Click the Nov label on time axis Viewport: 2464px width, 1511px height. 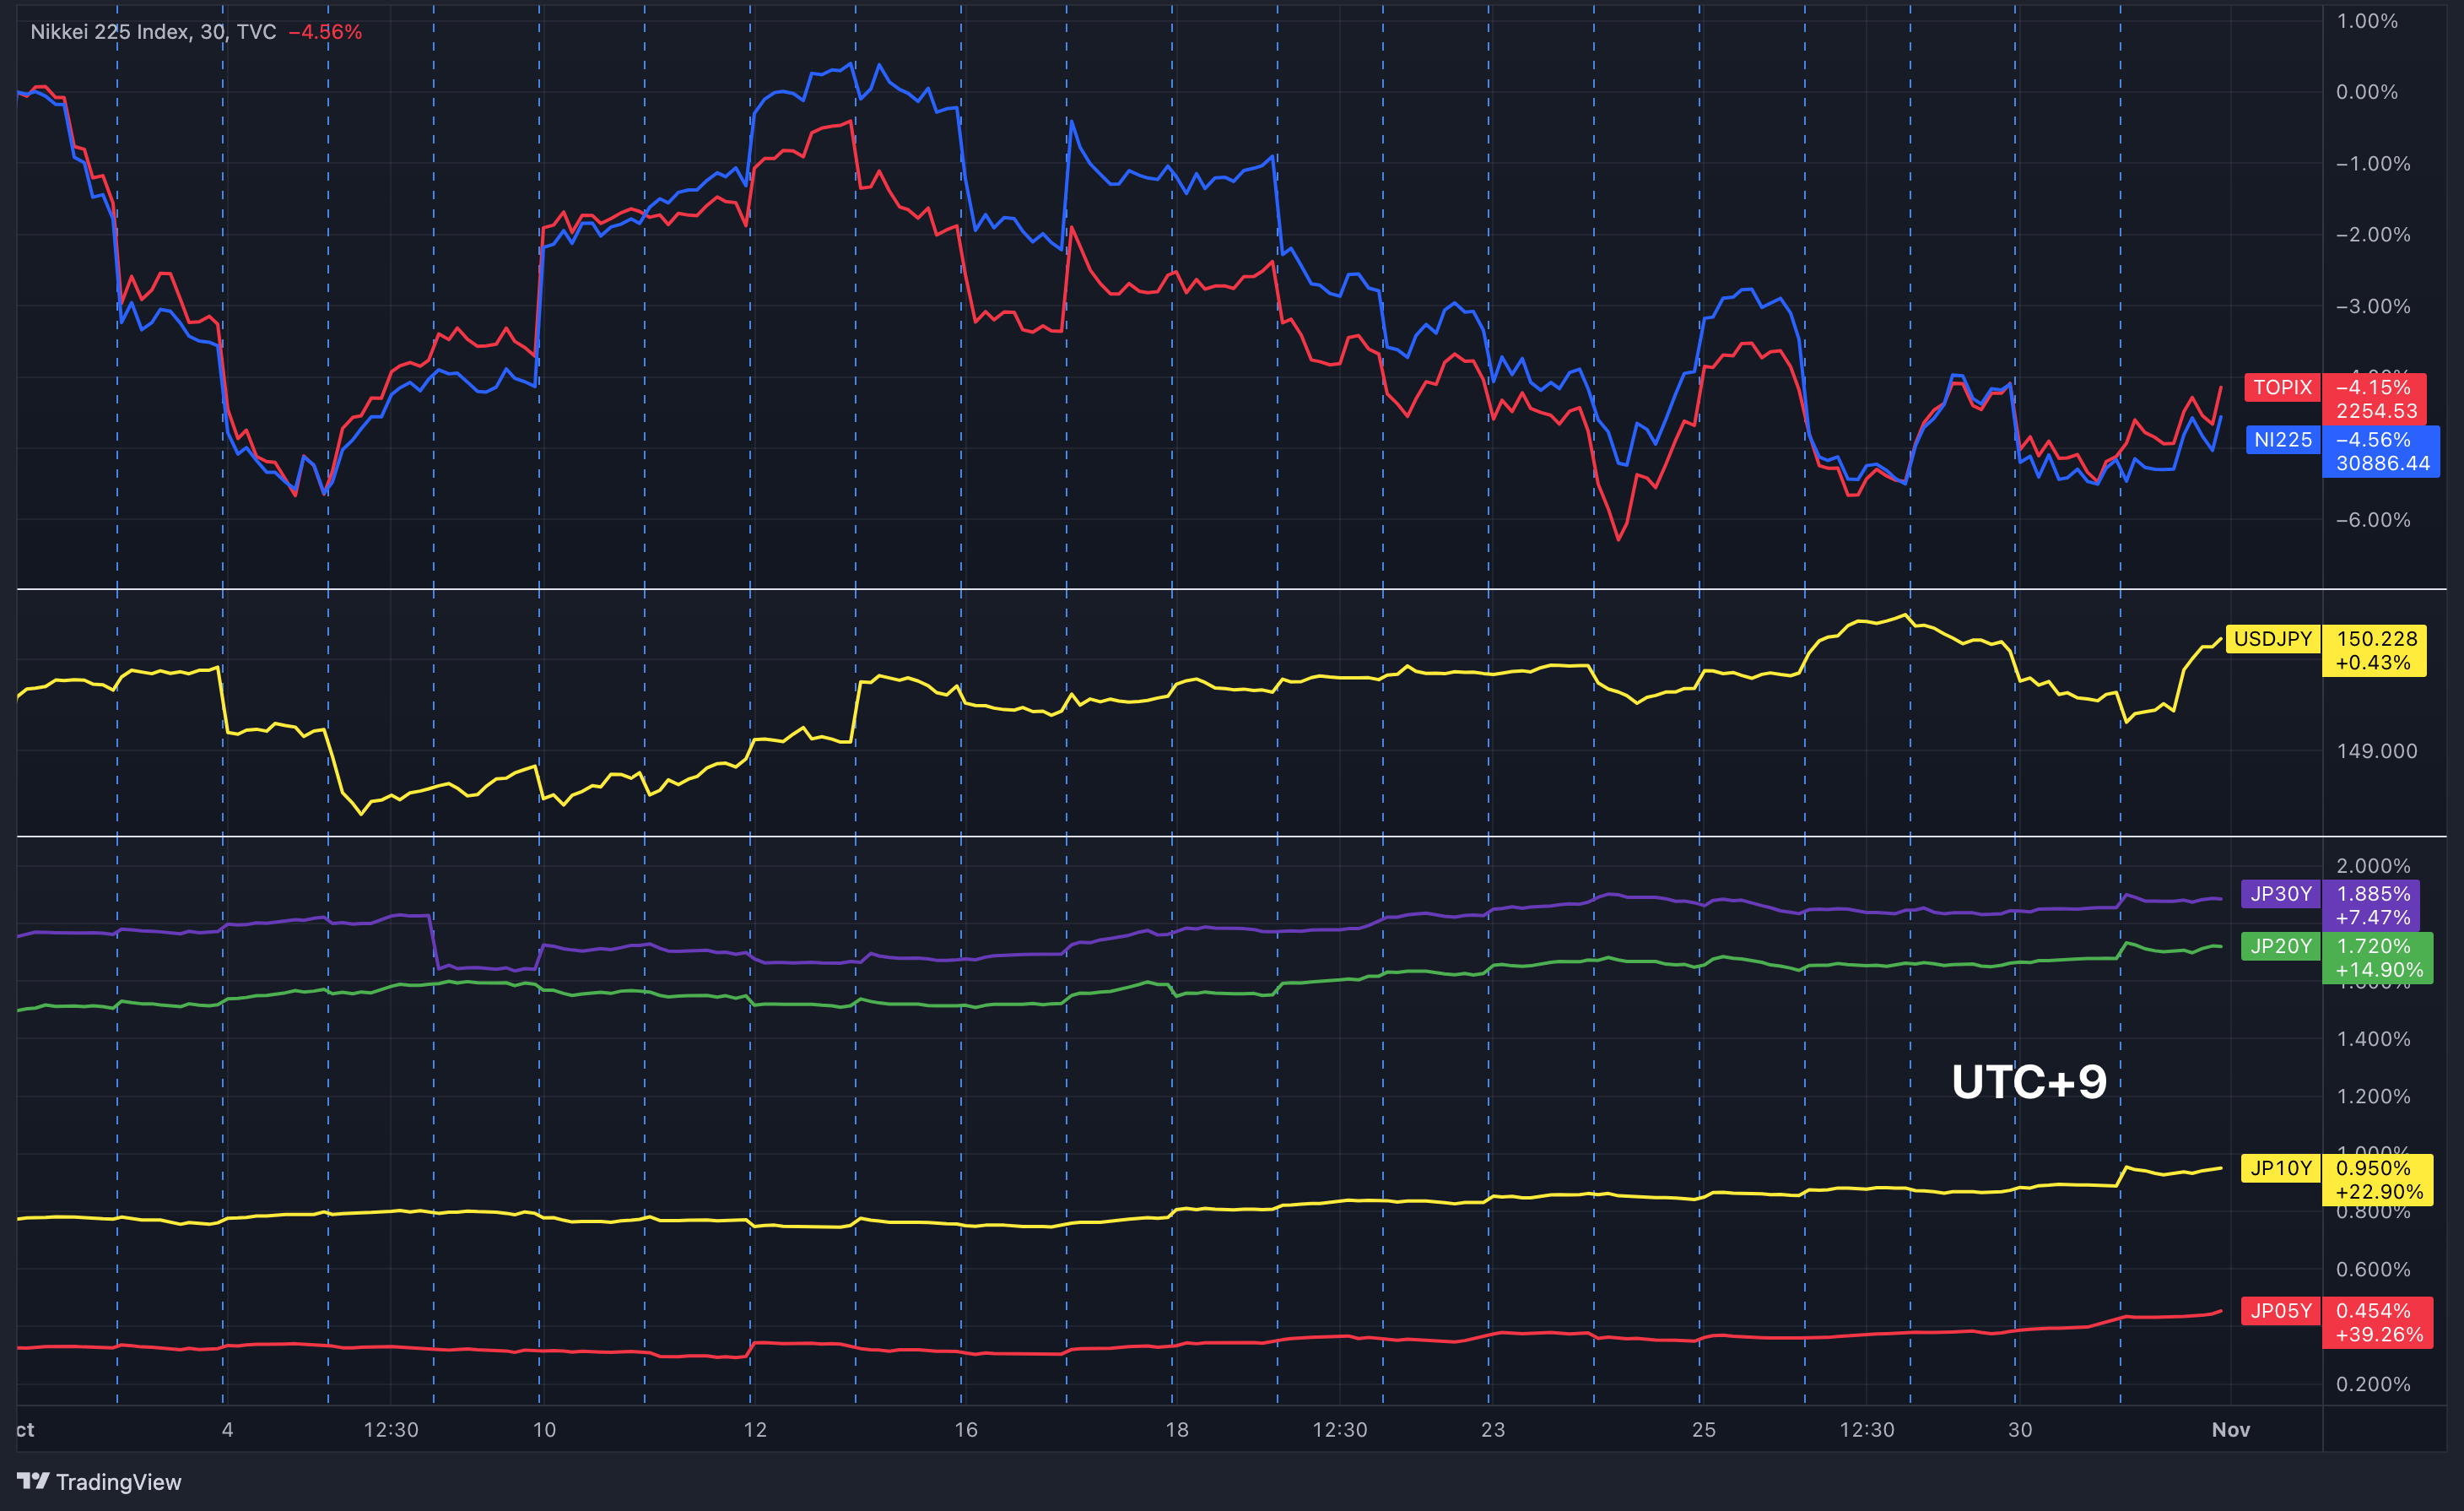[2230, 1429]
